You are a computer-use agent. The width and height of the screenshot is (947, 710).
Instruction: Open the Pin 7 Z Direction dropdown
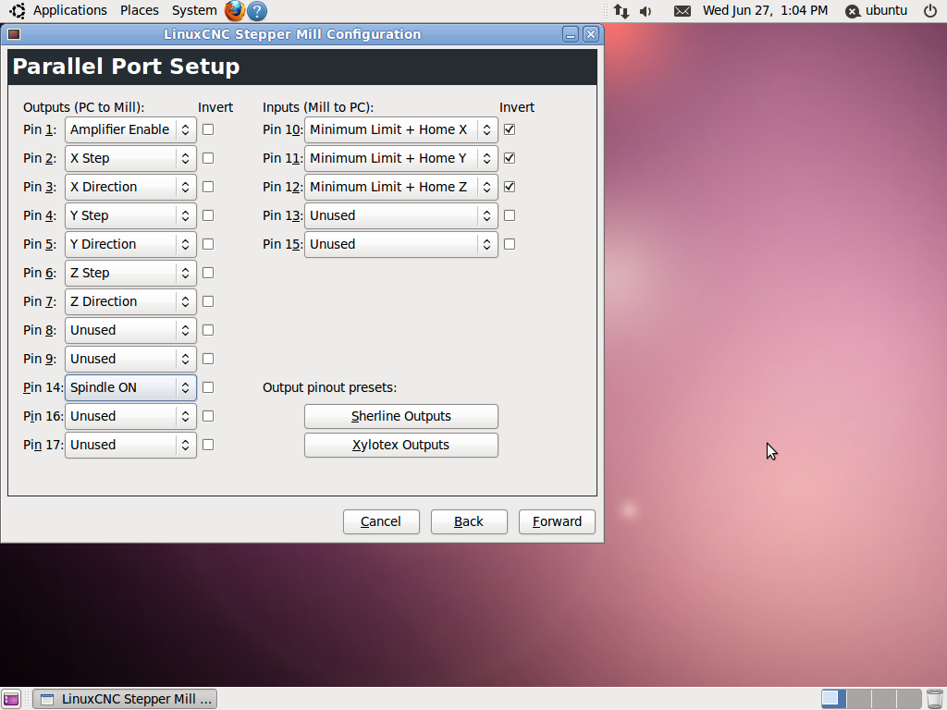tap(130, 302)
